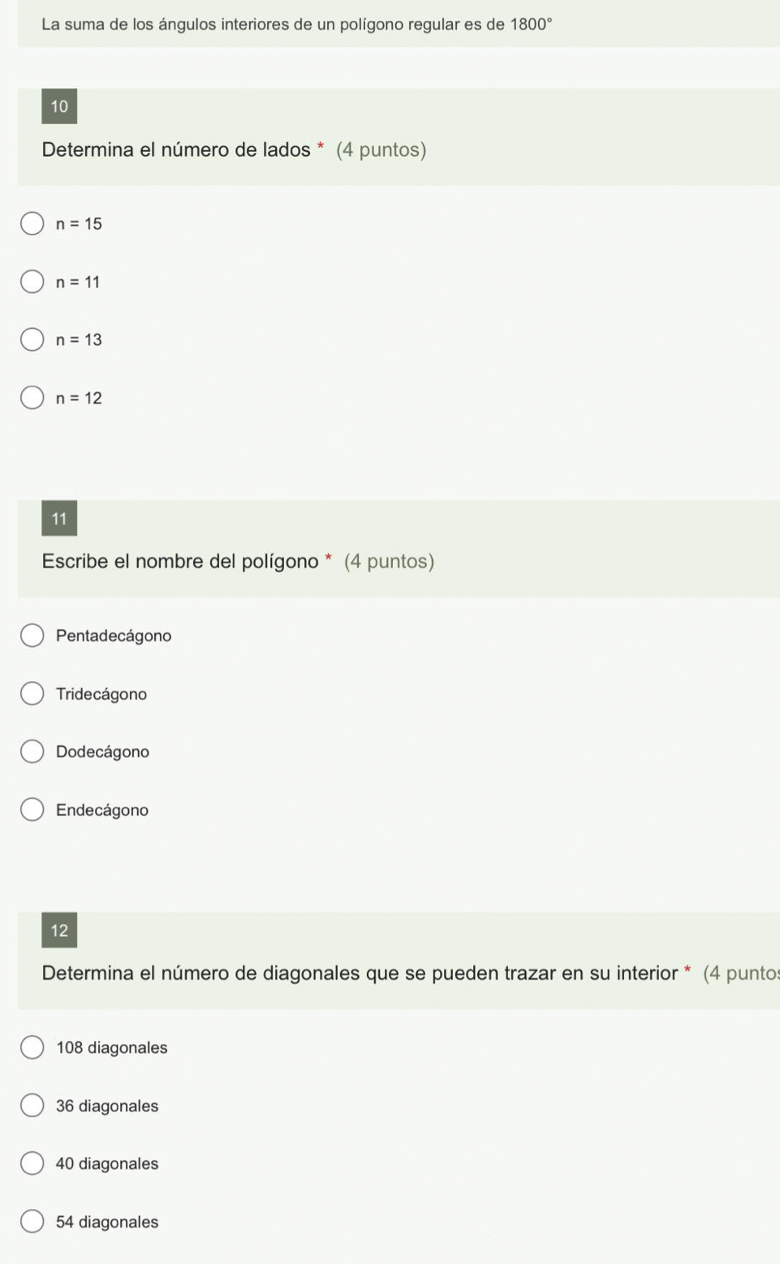Pick Dodecágono radio button
This screenshot has width=780, height=1264.
coord(32,752)
